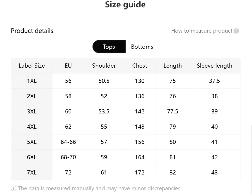
Task: Open the How to measure product link
Action: (202, 31)
